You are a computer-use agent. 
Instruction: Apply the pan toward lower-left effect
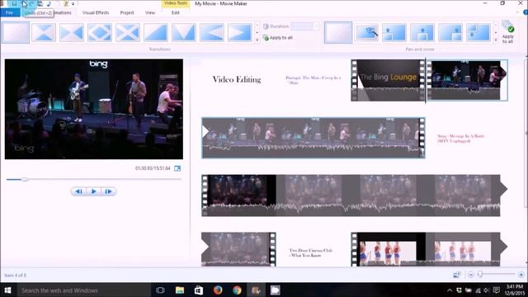pos(394,32)
